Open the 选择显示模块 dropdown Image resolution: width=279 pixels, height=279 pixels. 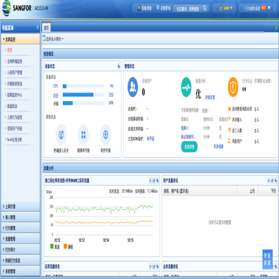[x=53, y=39]
